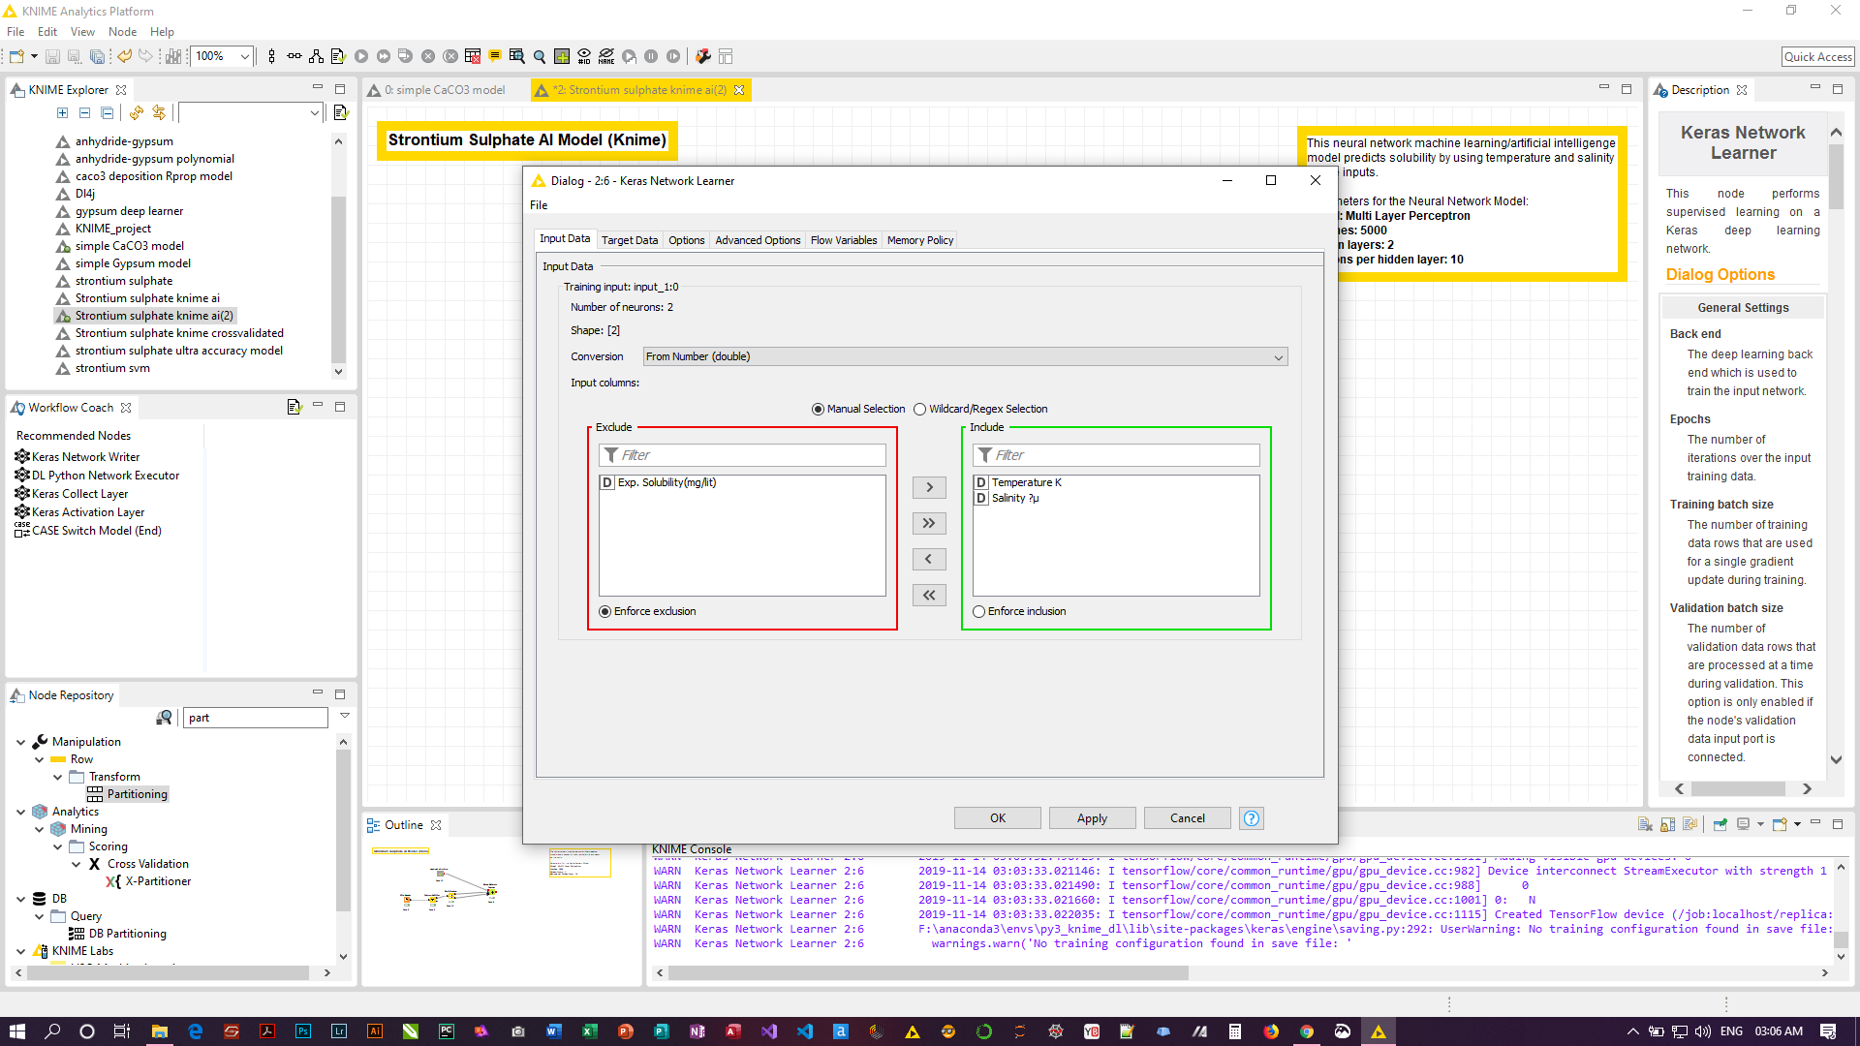
Task: Open Chrome from the taskbar
Action: (1307, 1031)
